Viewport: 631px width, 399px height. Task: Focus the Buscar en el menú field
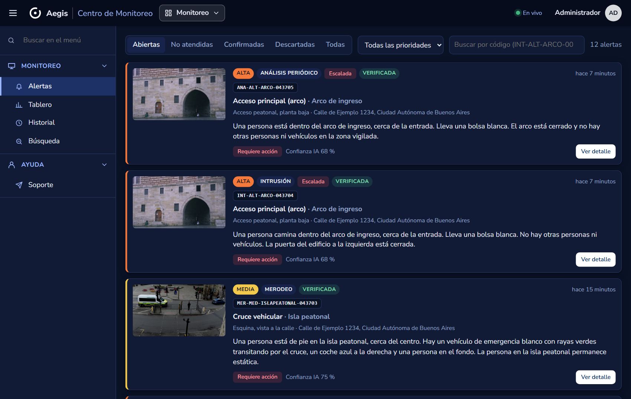[x=58, y=40]
